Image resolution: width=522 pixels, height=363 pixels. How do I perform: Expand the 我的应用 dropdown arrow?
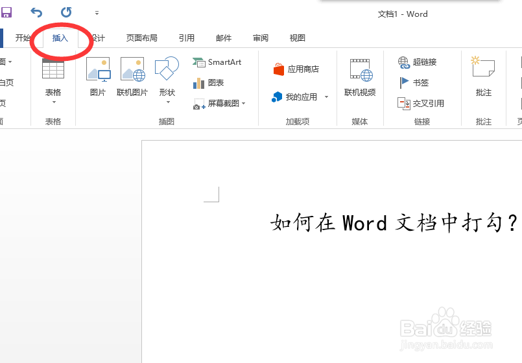[327, 97]
